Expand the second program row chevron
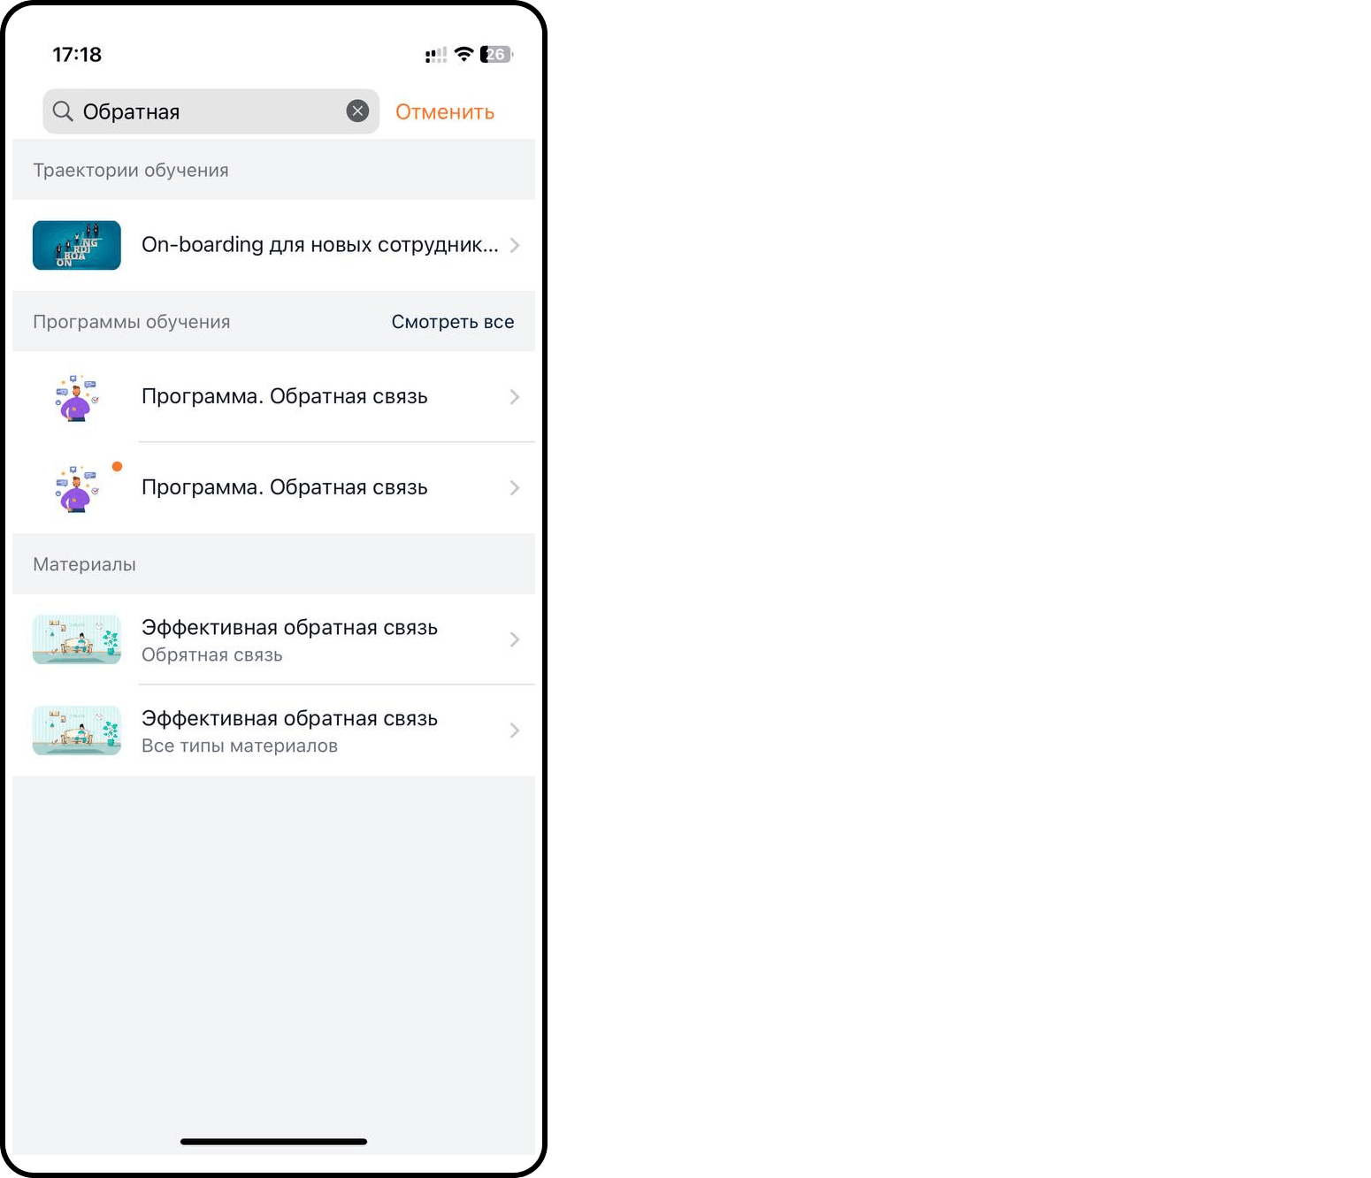 click(515, 488)
